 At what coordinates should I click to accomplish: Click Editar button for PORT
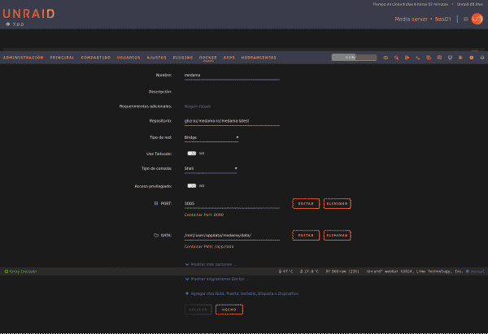(306, 204)
